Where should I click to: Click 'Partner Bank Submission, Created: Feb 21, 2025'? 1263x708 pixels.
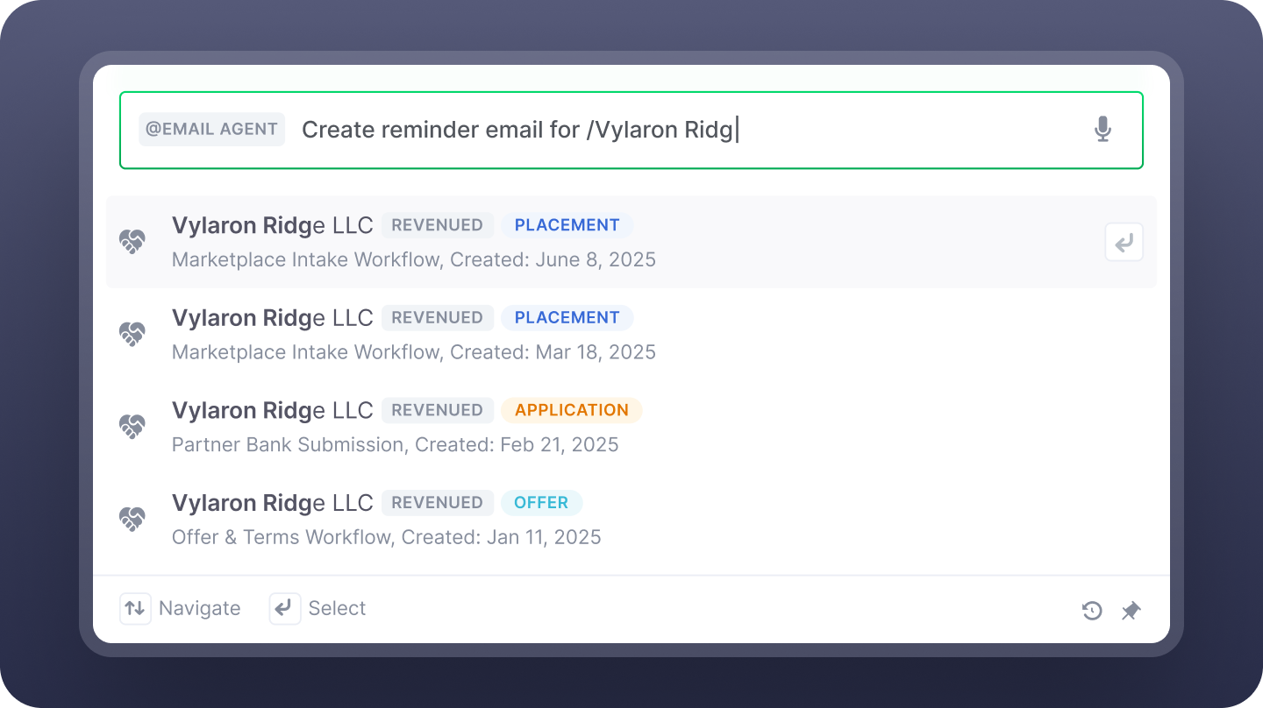pyautogui.click(x=395, y=445)
